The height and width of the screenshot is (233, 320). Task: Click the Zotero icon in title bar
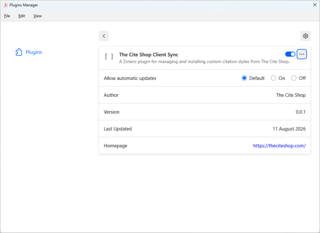click(x=5, y=5)
